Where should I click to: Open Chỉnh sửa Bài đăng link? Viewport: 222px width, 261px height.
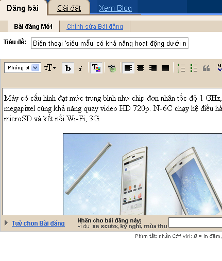coord(95,27)
